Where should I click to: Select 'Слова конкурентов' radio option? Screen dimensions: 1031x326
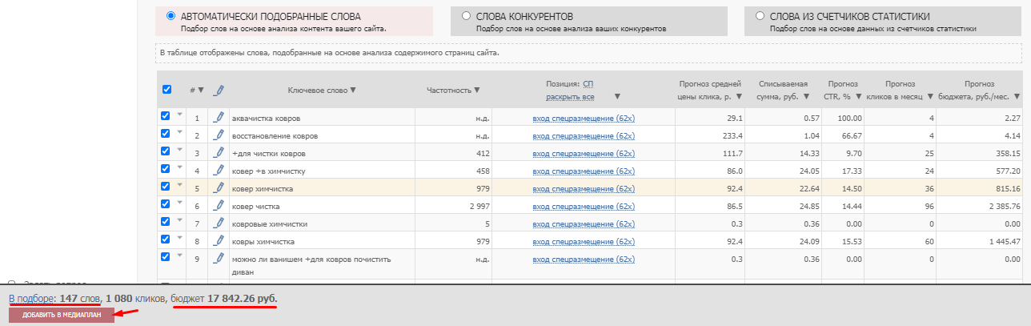(x=466, y=15)
